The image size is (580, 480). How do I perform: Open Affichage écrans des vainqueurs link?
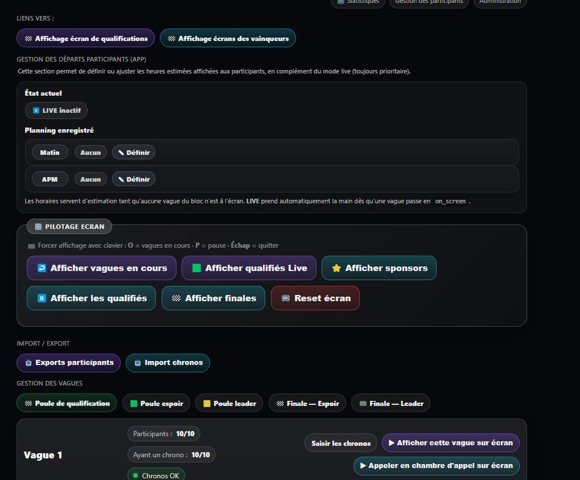228,38
